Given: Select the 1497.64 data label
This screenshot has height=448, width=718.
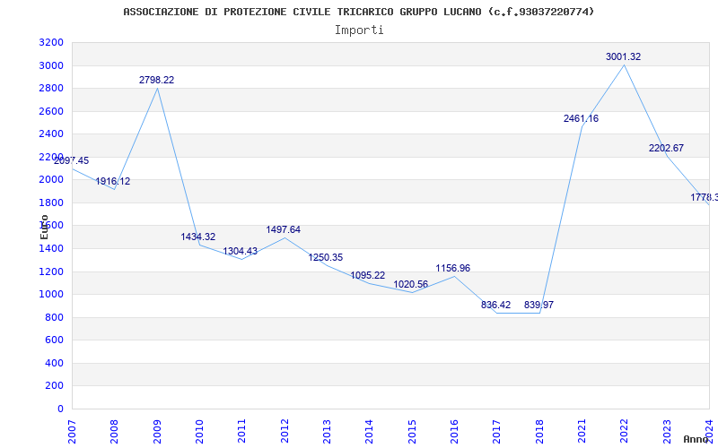Looking at the screenshot, I should coord(283,229).
